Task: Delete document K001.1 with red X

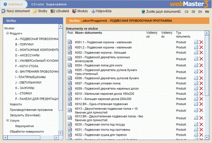Action: click(x=201, y=42)
